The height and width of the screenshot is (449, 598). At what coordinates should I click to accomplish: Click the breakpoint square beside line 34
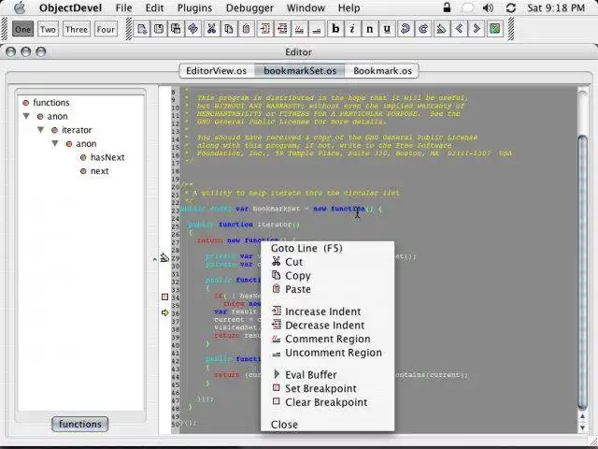[164, 297]
